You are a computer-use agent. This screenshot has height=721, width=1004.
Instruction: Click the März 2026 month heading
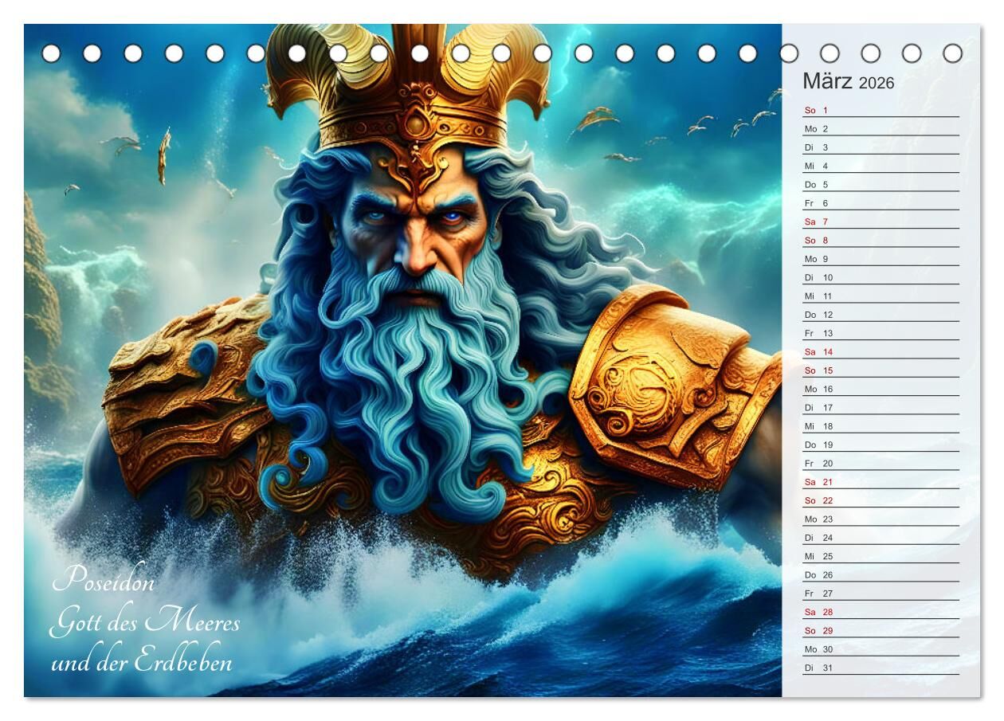[848, 82]
